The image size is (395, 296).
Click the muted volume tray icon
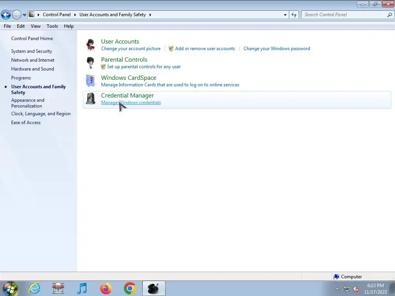pyautogui.click(x=356, y=289)
